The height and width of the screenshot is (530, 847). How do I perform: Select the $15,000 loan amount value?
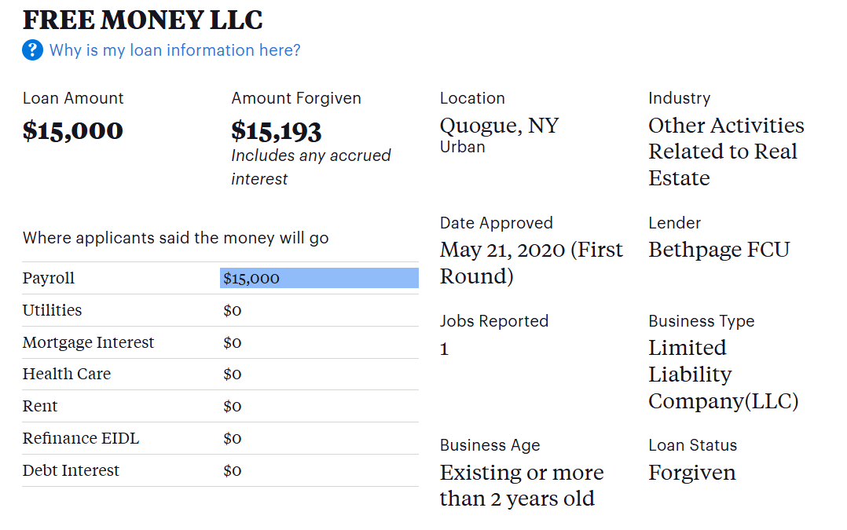pos(73,130)
